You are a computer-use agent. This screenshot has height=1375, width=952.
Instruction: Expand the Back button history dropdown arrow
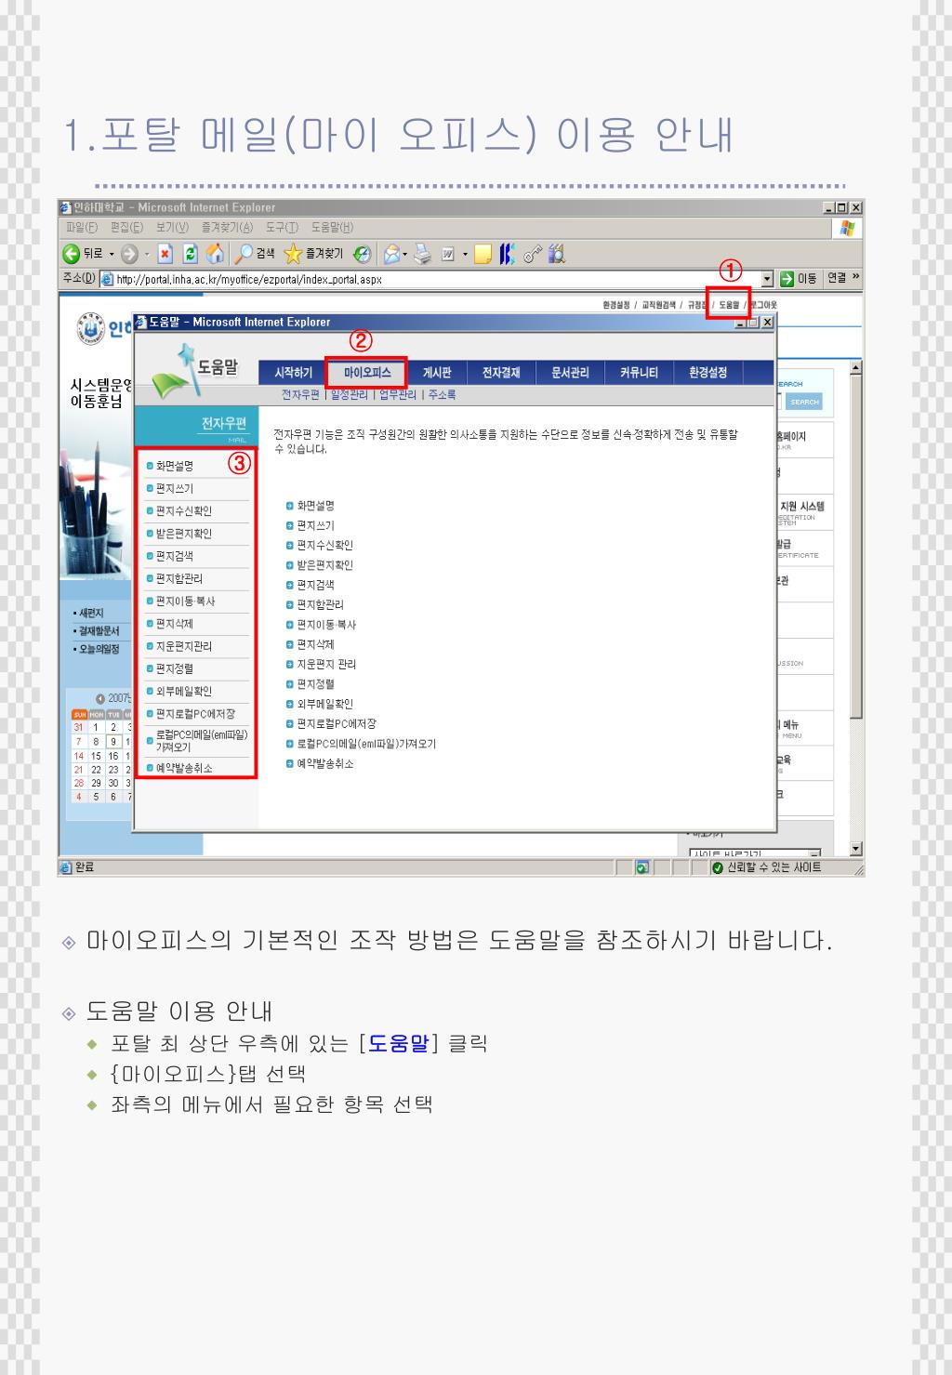(x=112, y=255)
